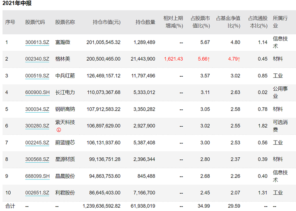Image resolution: width=296 pixels, height=211 pixels.
Task: Click the 持仓市值(元) column header
Action: 106,22
